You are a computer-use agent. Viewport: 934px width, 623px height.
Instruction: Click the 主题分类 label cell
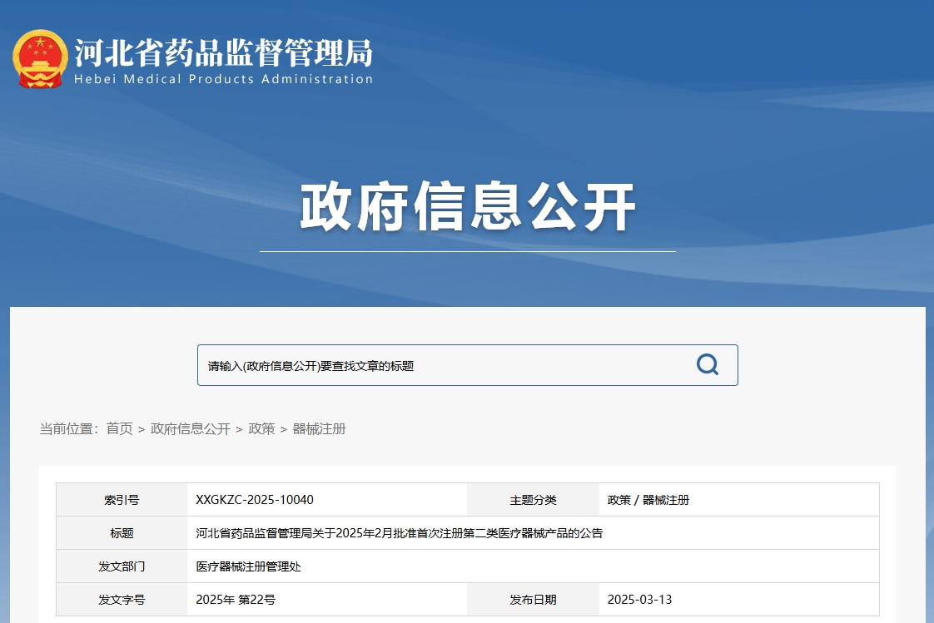[533, 500]
